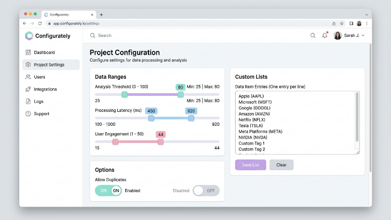
Task: Click the Custom Tag 2 entry line
Action: (x=252, y=149)
